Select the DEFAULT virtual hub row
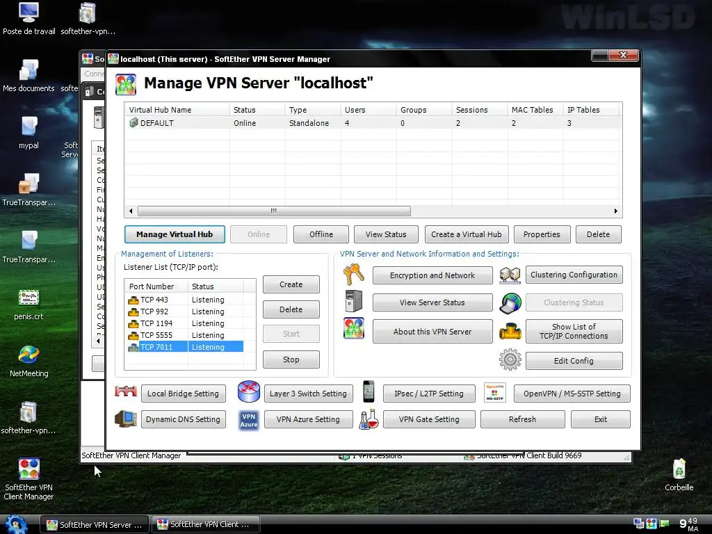 point(371,123)
